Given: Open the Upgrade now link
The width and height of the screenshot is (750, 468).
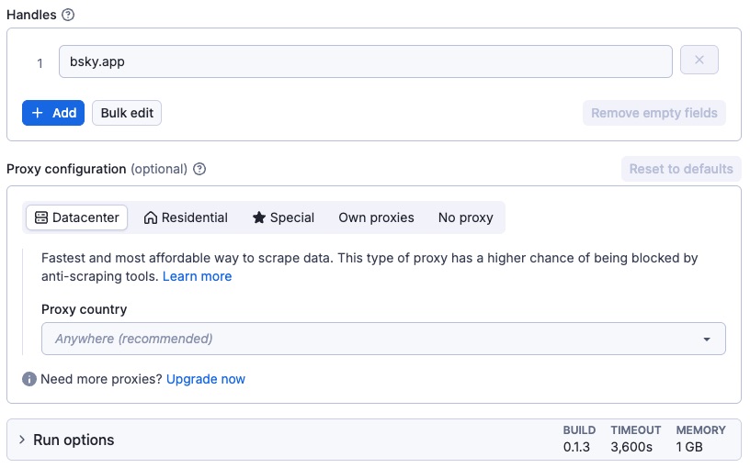Looking at the screenshot, I should 206,379.
